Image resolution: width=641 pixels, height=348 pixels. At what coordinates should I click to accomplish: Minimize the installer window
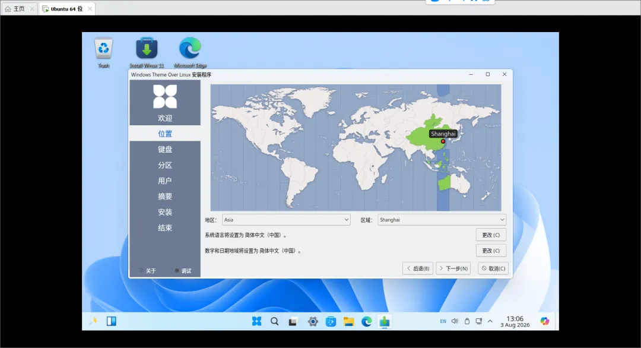(471, 74)
